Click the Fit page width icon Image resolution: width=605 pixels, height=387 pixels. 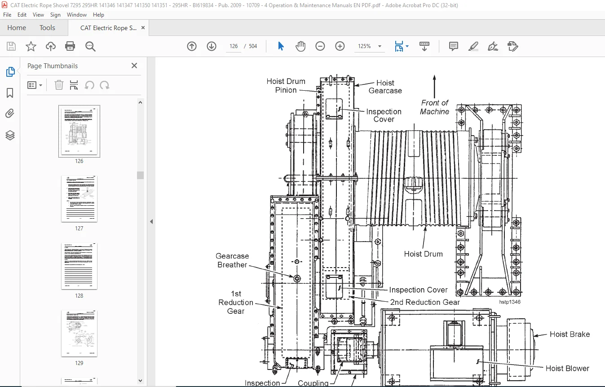pyautogui.click(x=399, y=46)
